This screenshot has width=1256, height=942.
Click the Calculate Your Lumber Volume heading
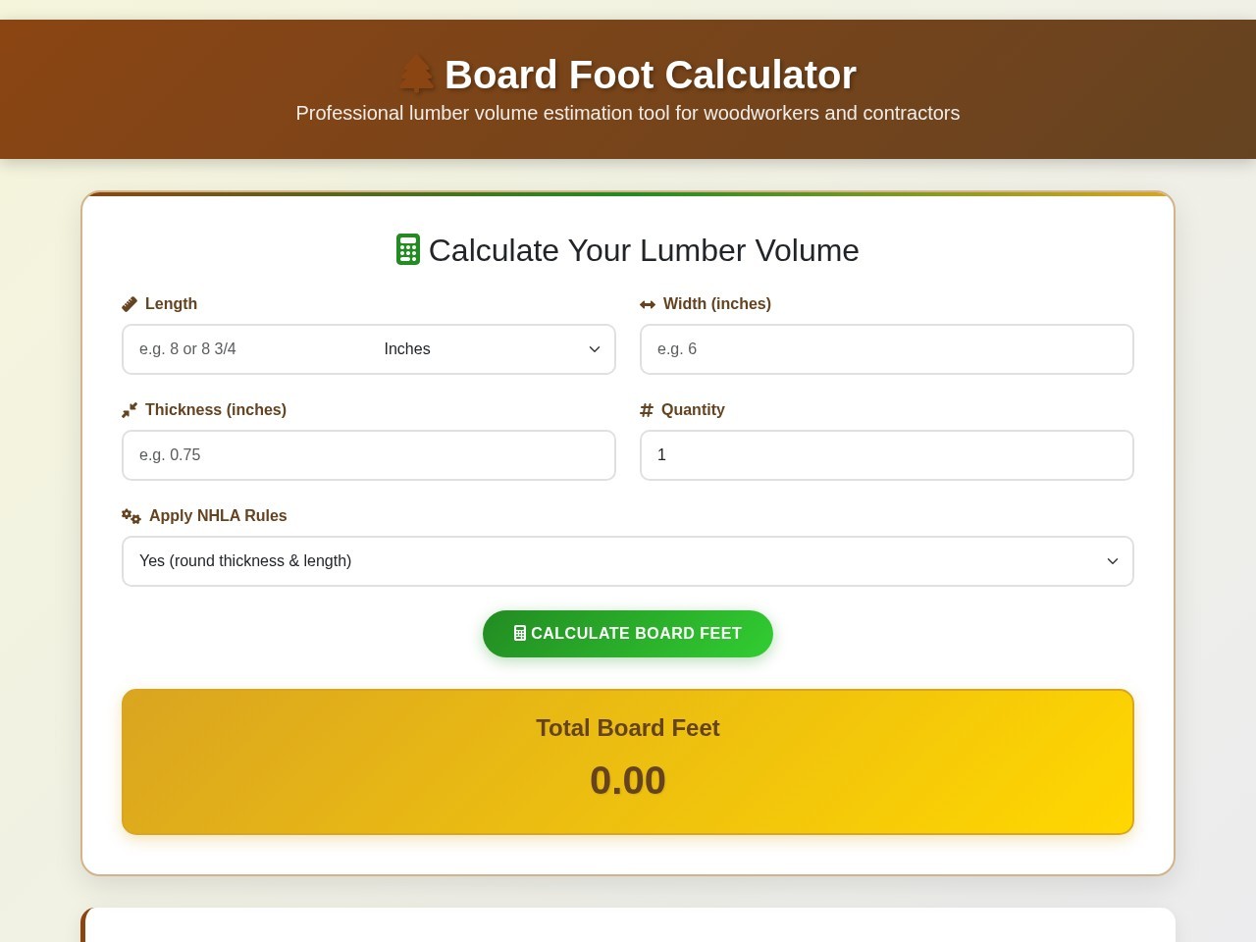coord(644,250)
